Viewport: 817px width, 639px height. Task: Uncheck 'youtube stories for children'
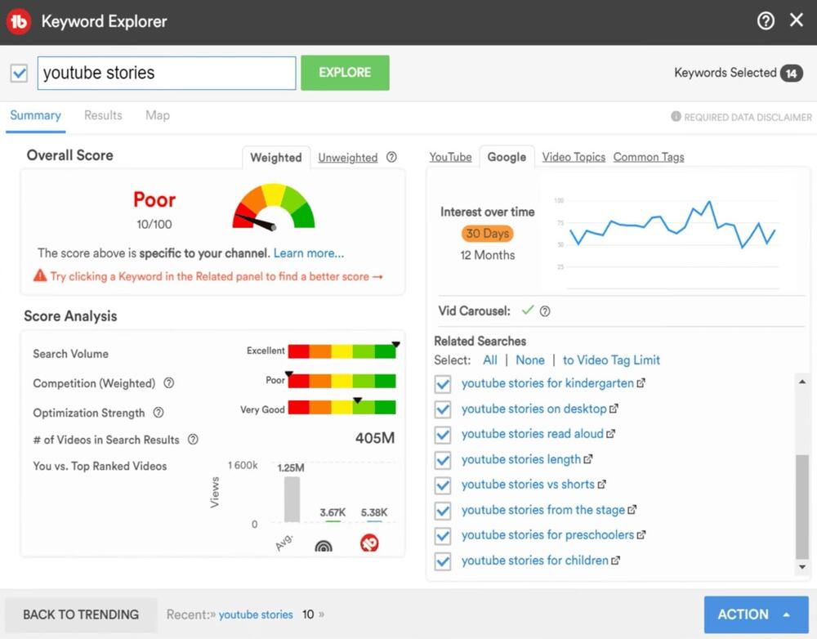[443, 561]
